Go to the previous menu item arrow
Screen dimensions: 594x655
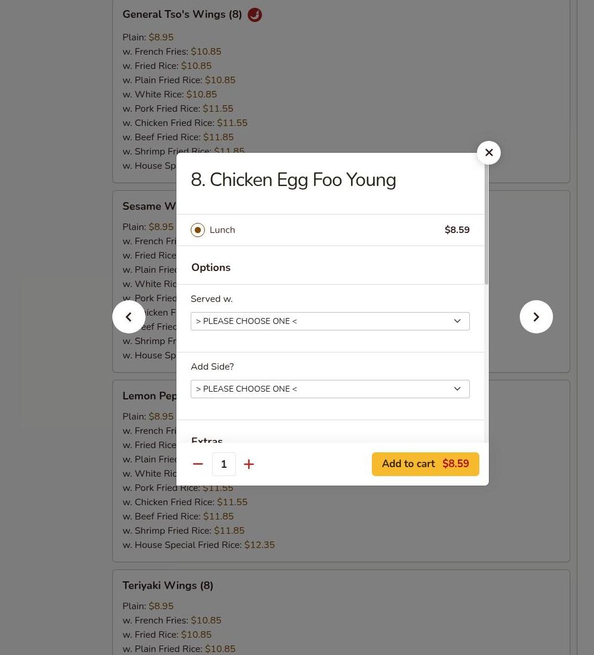point(129,317)
